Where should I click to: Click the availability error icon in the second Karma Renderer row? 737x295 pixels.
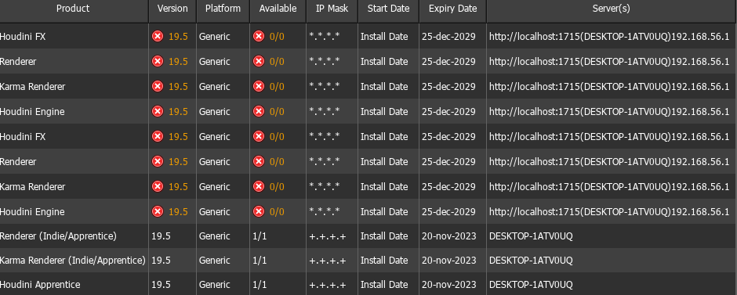pos(259,186)
